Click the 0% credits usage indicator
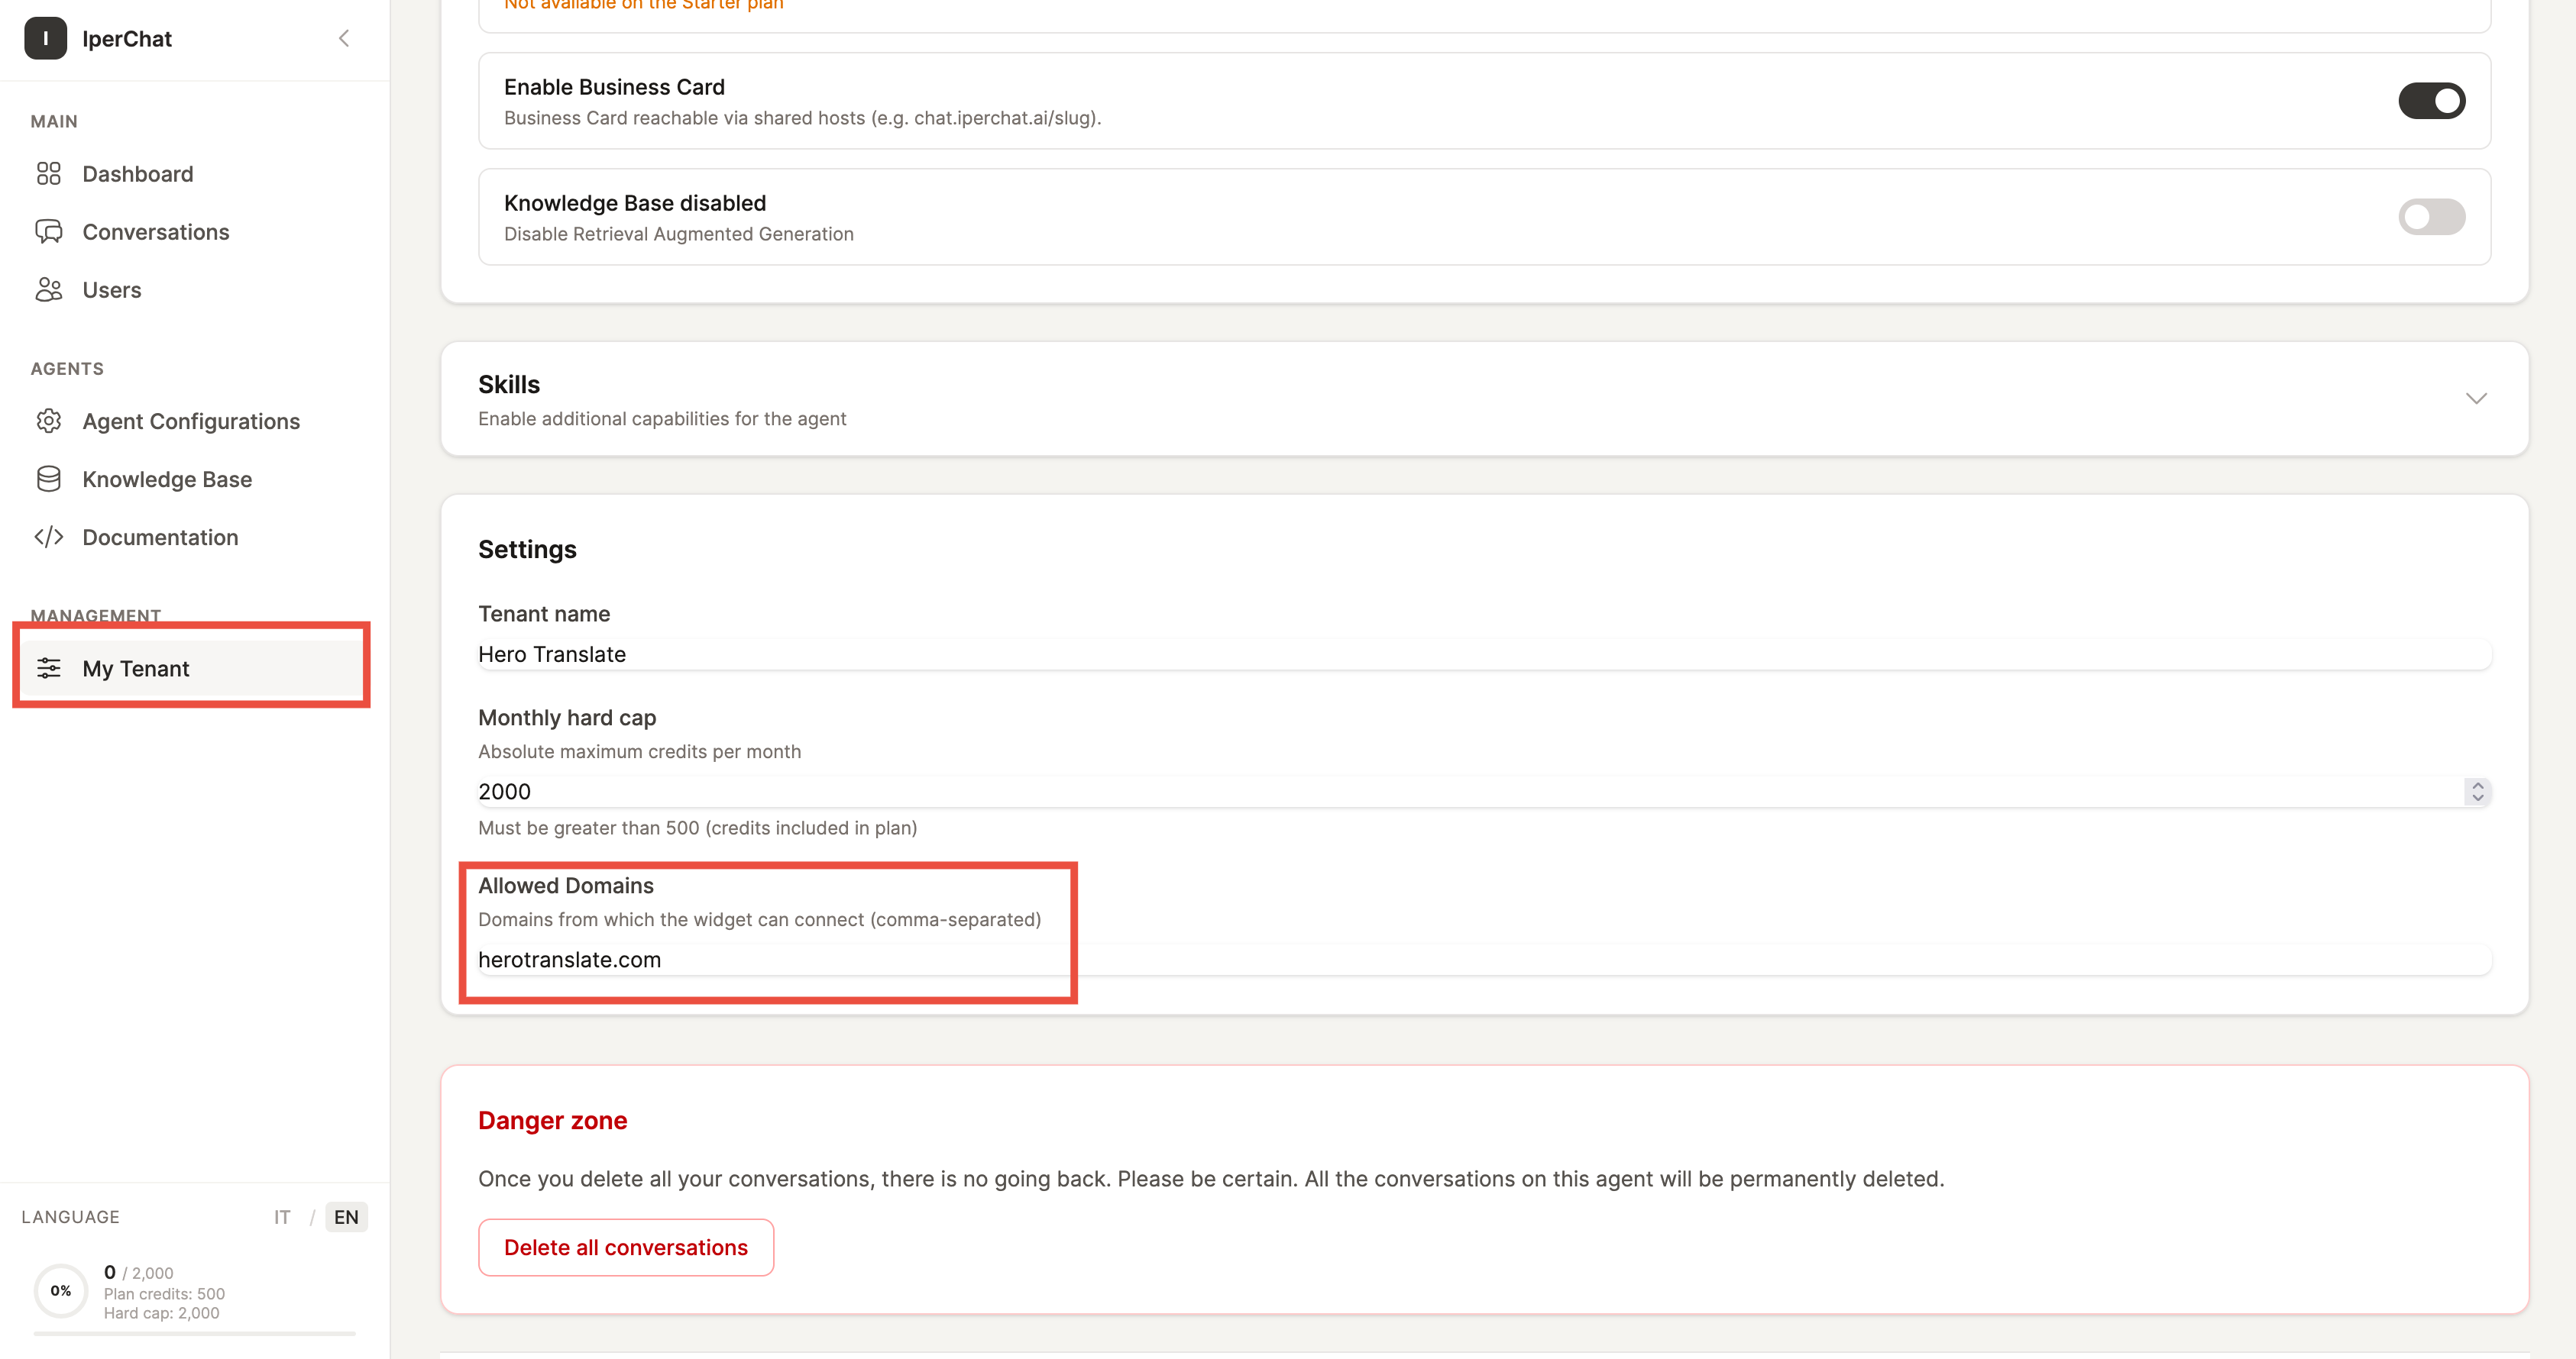 pos(60,1290)
